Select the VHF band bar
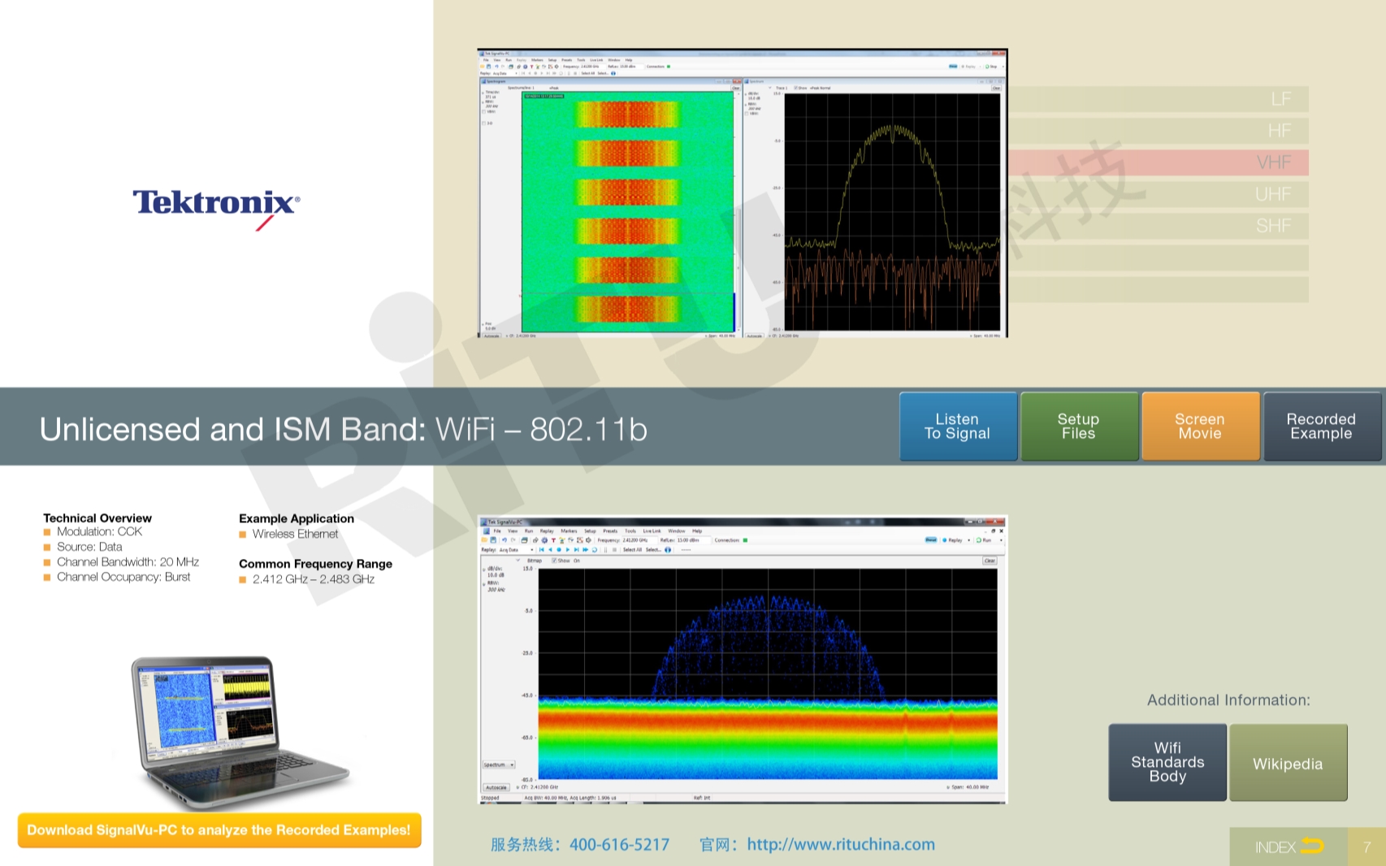The width and height of the screenshot is (1386, 866). 1159,162
